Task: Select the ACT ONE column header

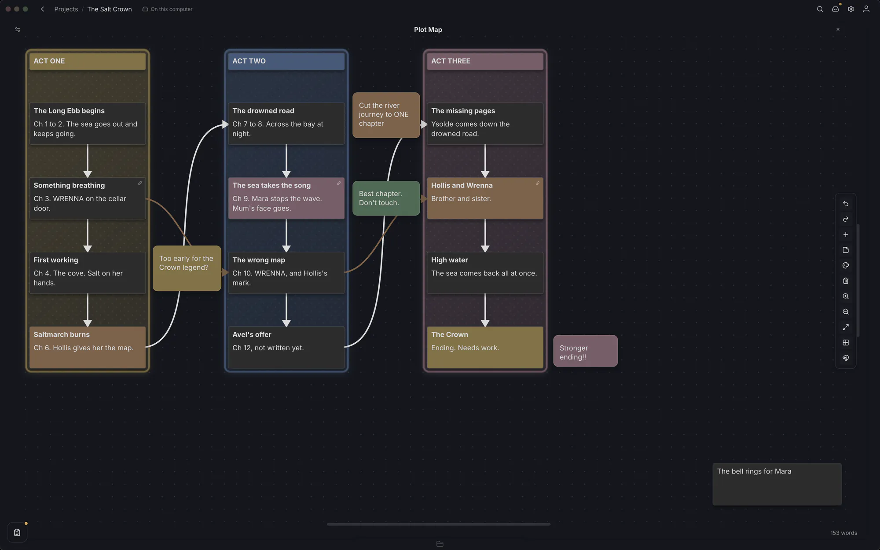Action: 87,61
